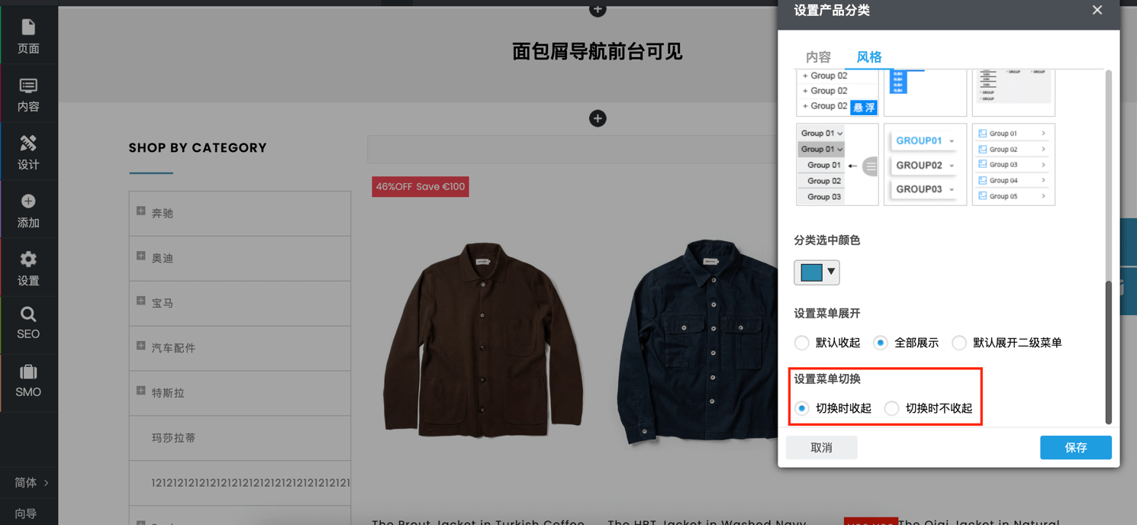Screen dimensions: 1137x525
Task: Select the 默认展开二级菜单 radio option
Action: pos(959,343)
